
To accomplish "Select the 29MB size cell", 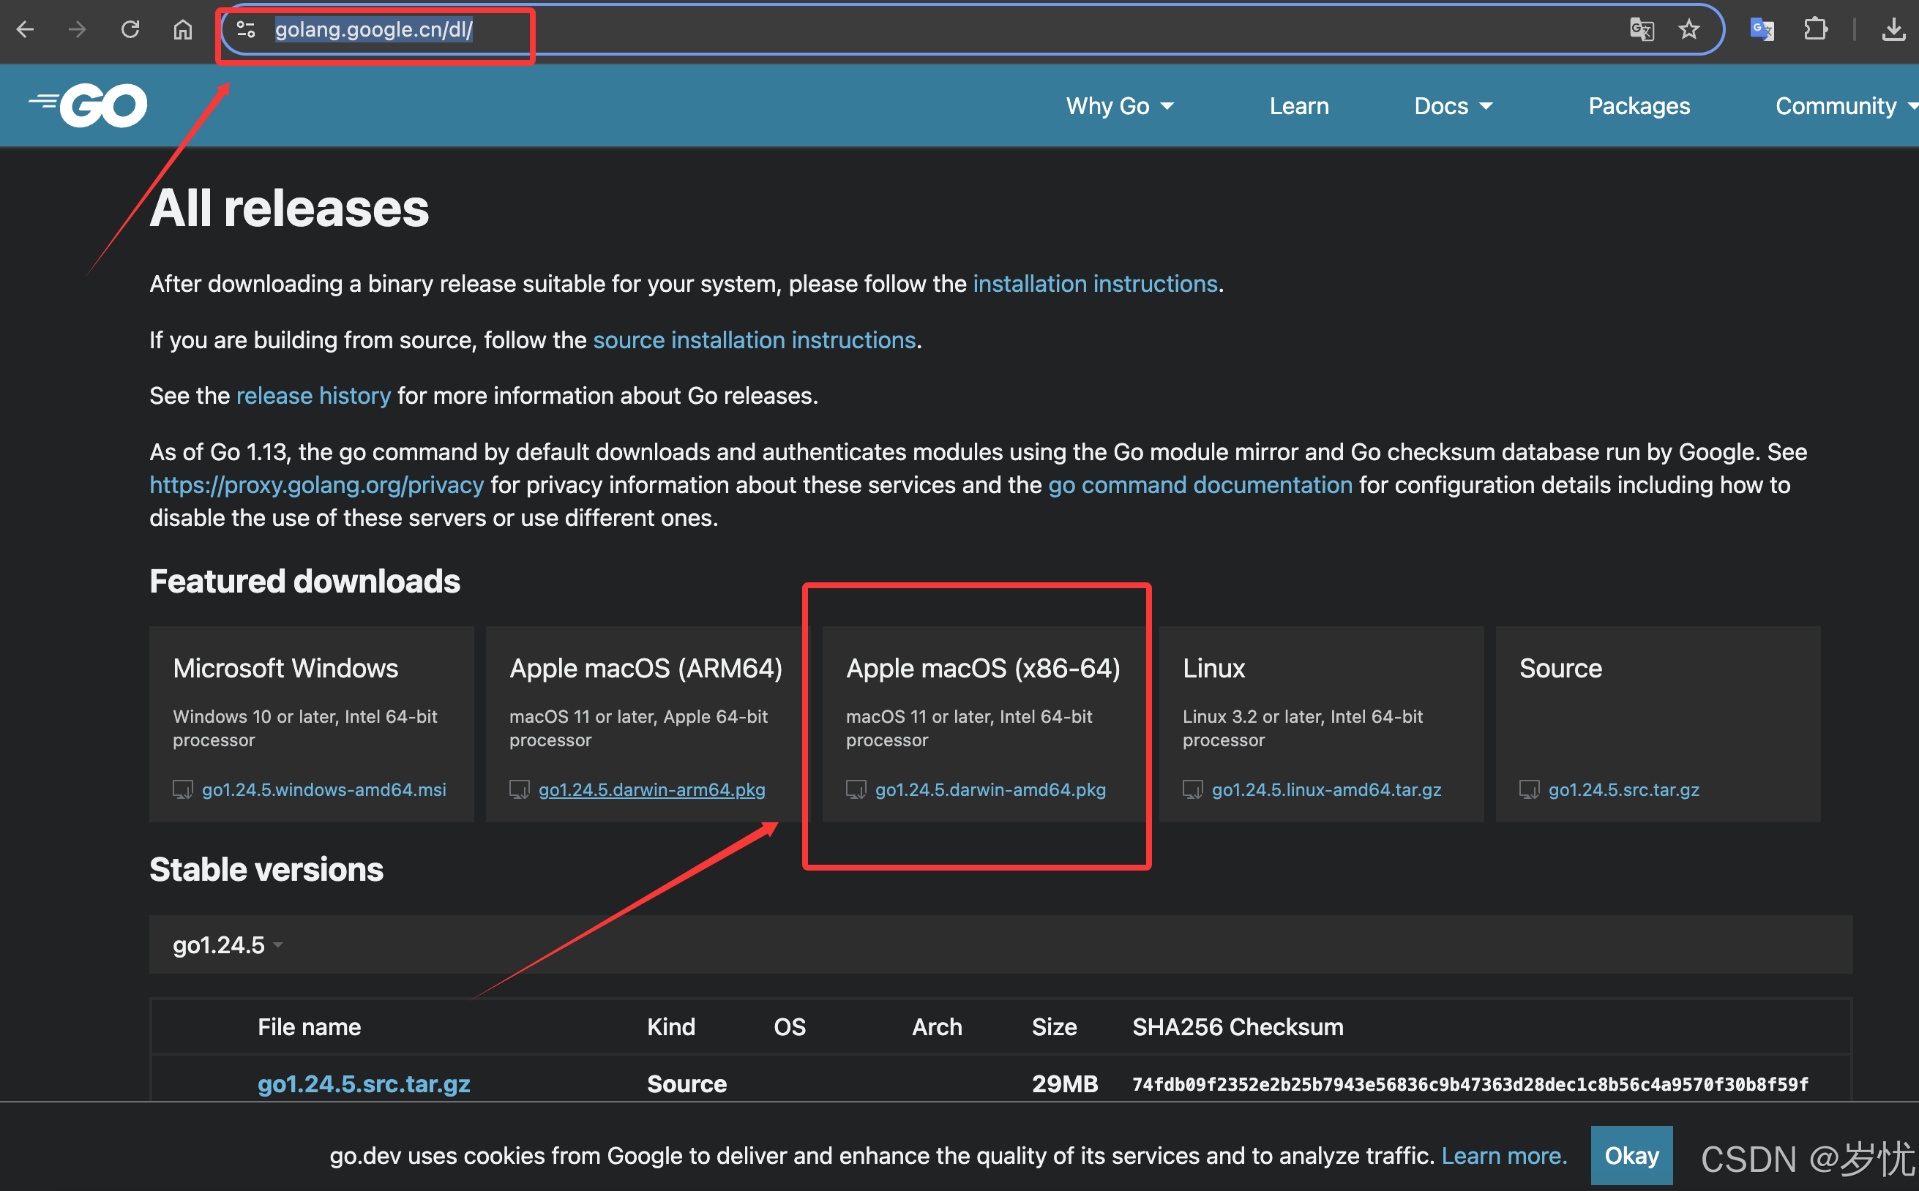I will 1065,1084.
